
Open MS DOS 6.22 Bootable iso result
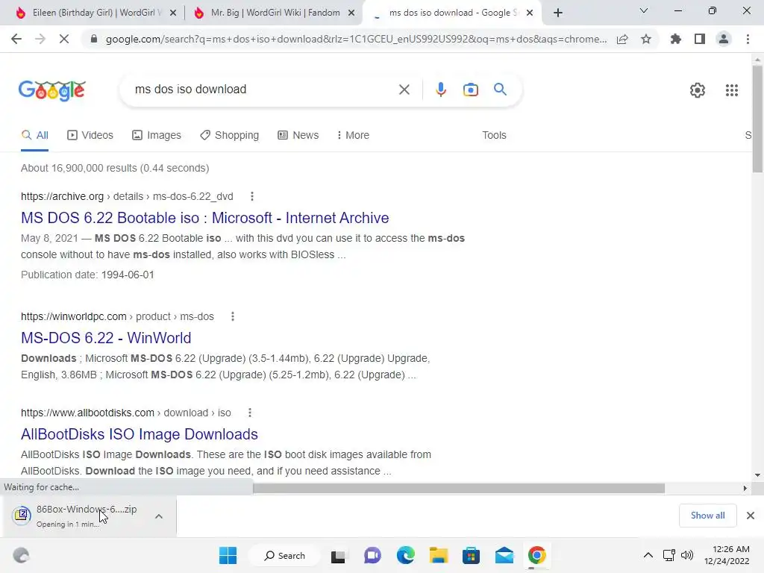point(204,218)
